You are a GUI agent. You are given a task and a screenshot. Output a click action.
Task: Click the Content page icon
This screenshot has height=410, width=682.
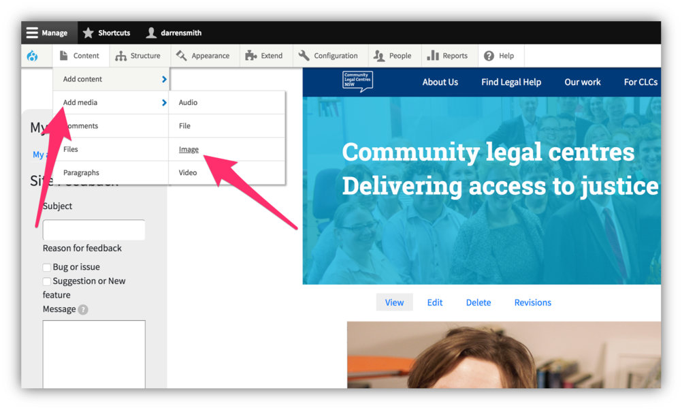(63, 55)
